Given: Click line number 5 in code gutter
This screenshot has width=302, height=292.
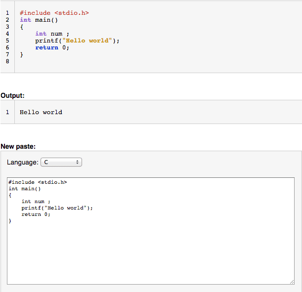Looking at the screenshot, I should [x=7, y=41].
